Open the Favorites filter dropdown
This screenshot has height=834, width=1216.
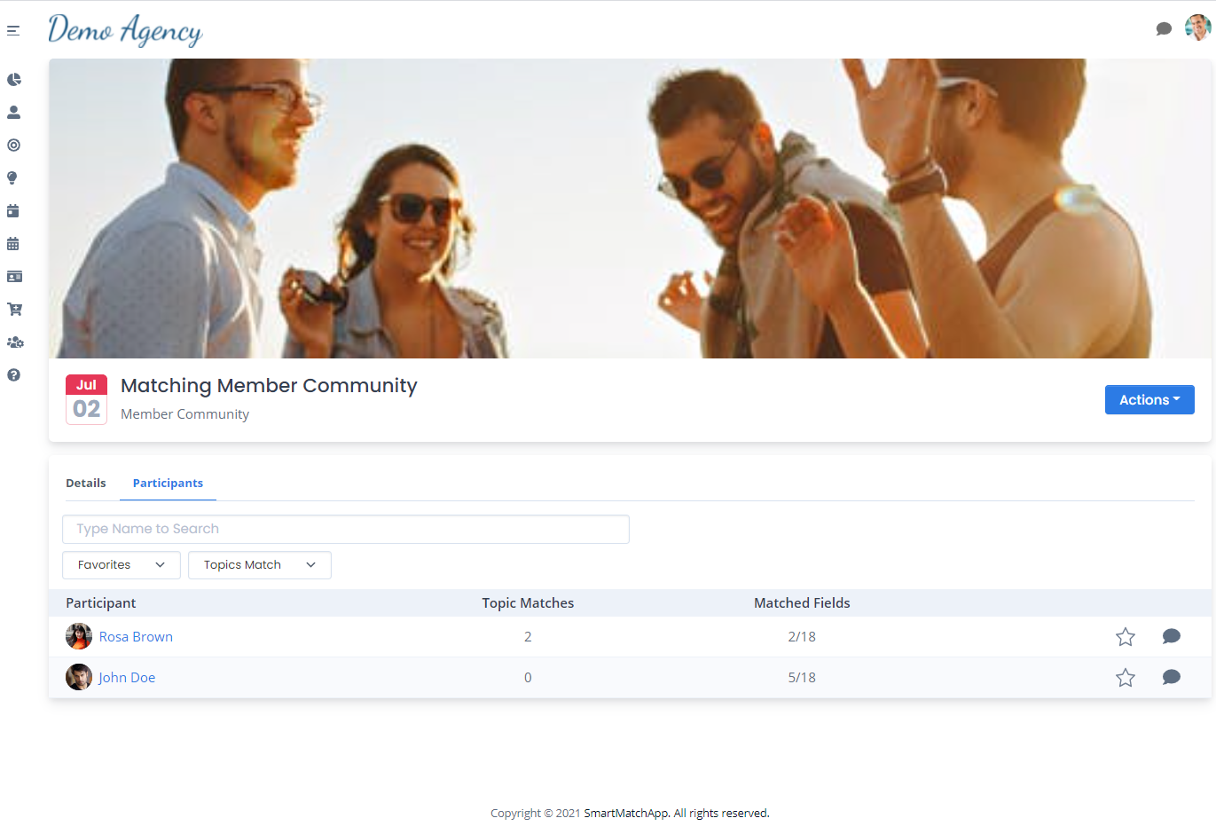(121, 564)
